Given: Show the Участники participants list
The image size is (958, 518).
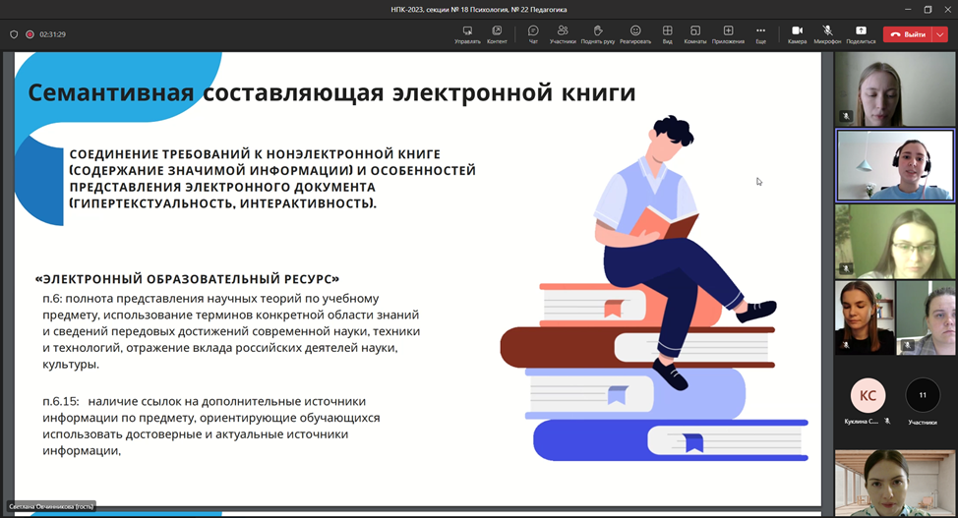Looking at the screenshot, I should 563,33.
